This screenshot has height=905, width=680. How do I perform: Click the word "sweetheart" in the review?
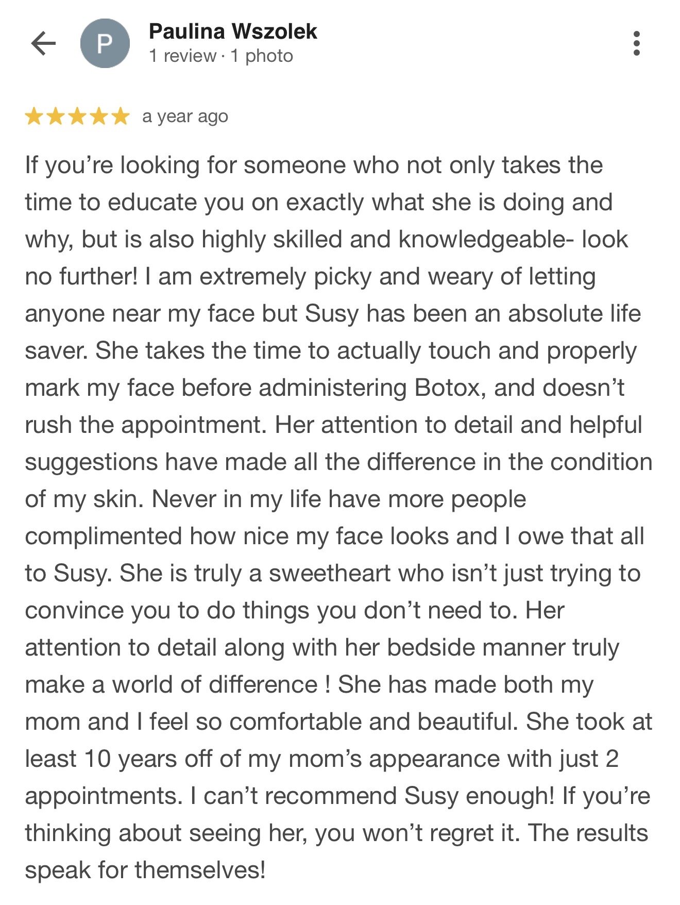tap(330, 573)
